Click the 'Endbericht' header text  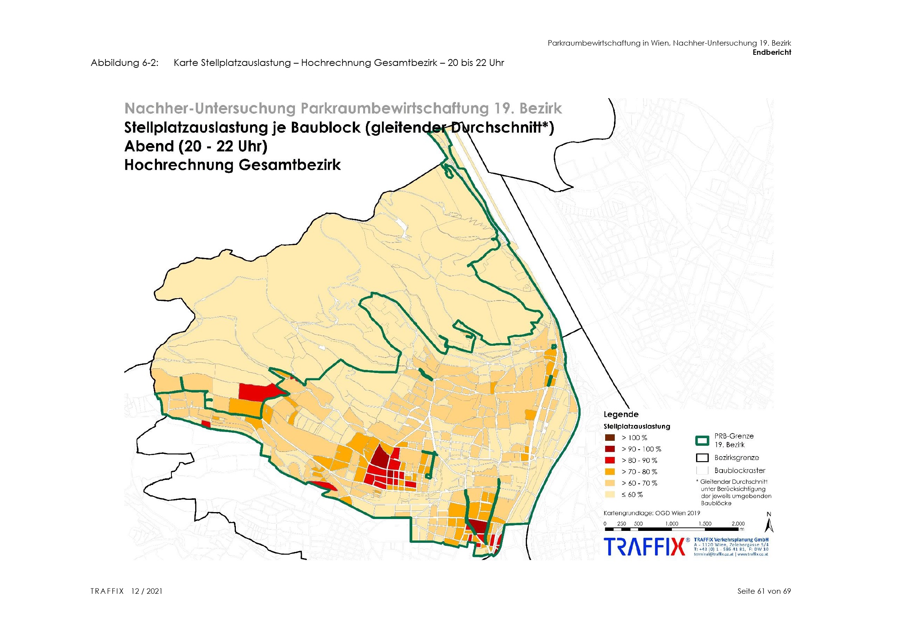pos(772,52)
